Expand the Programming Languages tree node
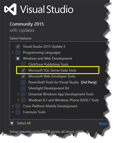The height and width of the screenshot is (143, 116). (13, 52)
